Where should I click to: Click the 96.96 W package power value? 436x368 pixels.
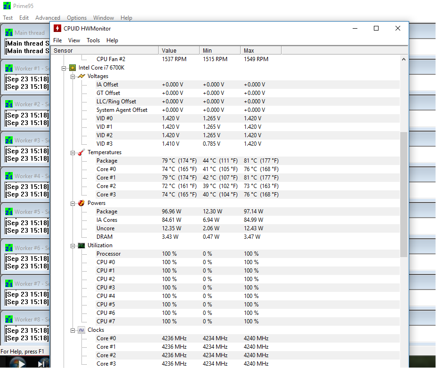coord(171,211)
